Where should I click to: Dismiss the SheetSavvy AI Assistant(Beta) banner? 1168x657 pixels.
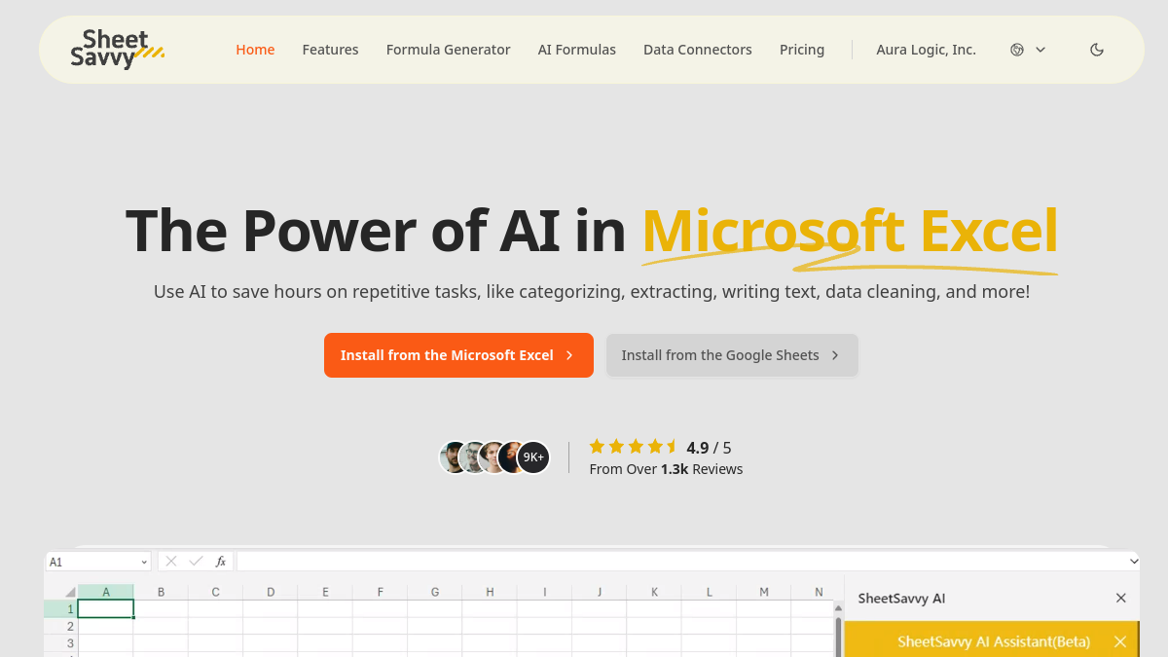tap(1120, 641)
